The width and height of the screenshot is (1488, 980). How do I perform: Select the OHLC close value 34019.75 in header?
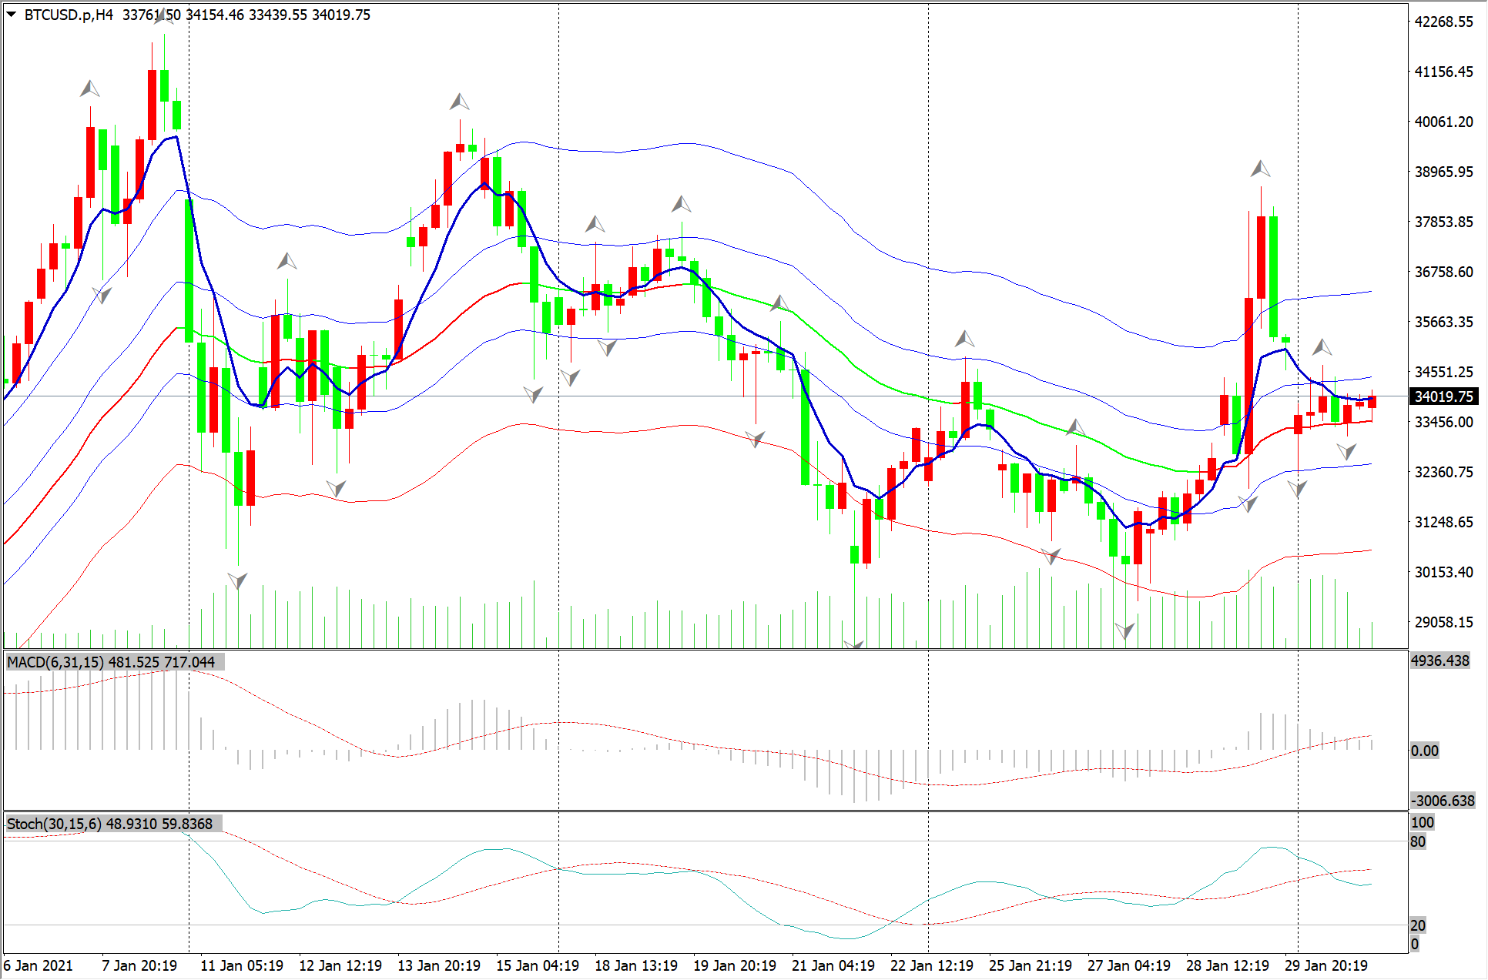pos(341,15)
